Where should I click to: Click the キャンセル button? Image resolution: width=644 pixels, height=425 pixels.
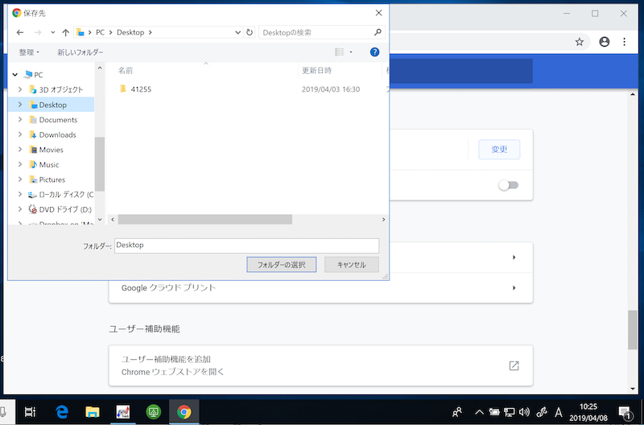coord(351,265)
